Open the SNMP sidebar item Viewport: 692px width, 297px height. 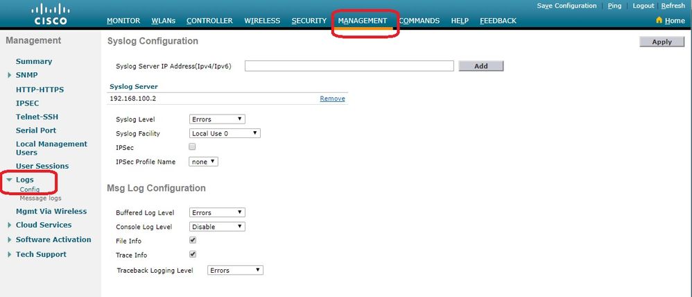(27, 75)
